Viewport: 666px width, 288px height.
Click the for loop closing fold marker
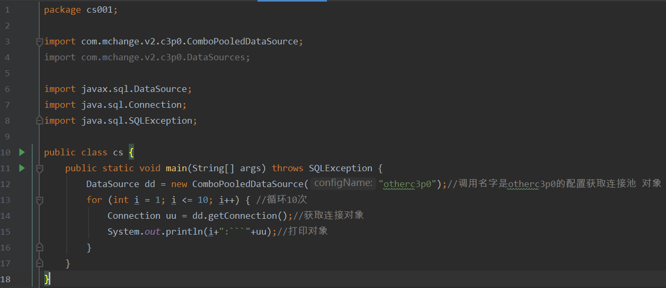click(x=39, y=247)
